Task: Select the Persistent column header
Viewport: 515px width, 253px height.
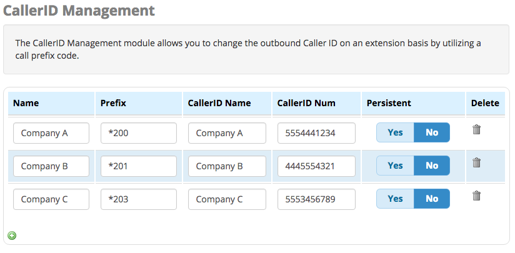Action: pos(389,103)
